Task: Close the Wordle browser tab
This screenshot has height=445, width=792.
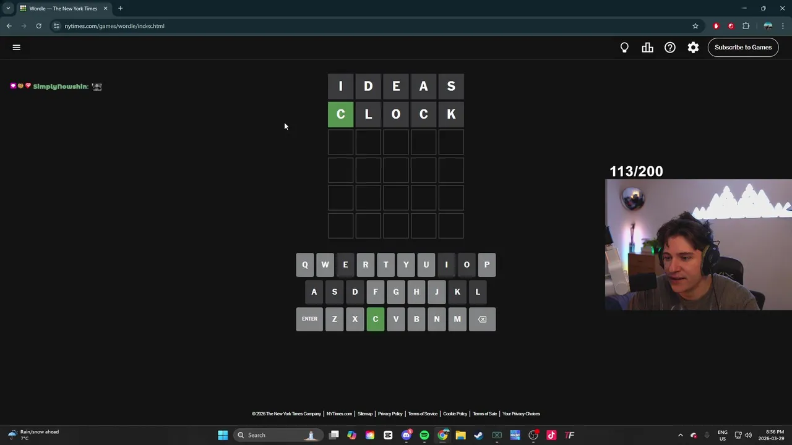Action: 105,9
